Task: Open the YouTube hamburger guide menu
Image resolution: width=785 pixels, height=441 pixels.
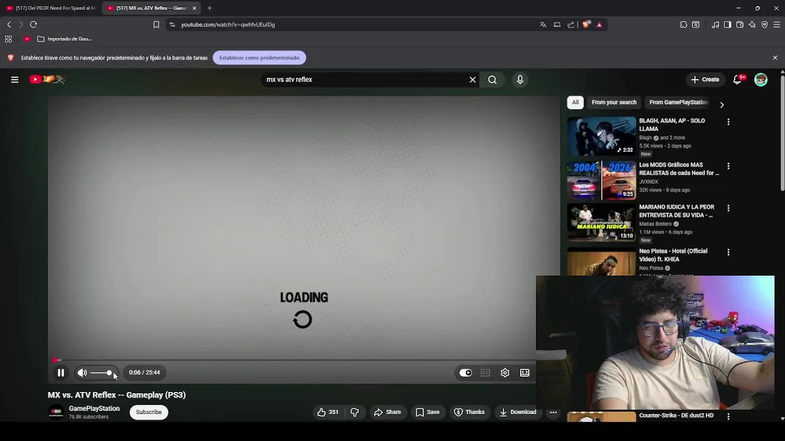Action: point(15,80)
